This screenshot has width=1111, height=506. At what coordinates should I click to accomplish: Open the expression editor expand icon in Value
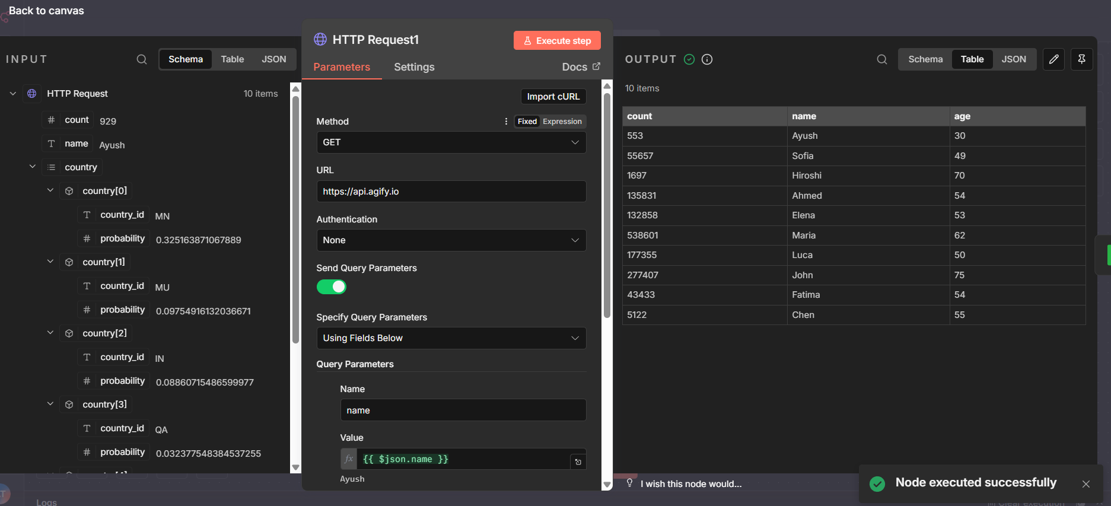[578, 462]
